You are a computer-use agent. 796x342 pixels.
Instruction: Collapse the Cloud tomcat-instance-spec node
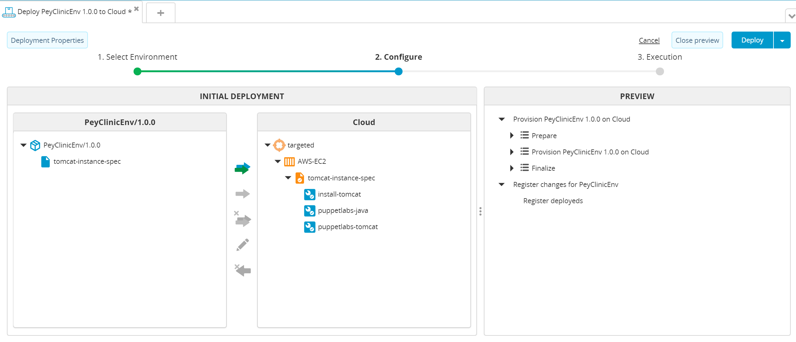(288, 178)
